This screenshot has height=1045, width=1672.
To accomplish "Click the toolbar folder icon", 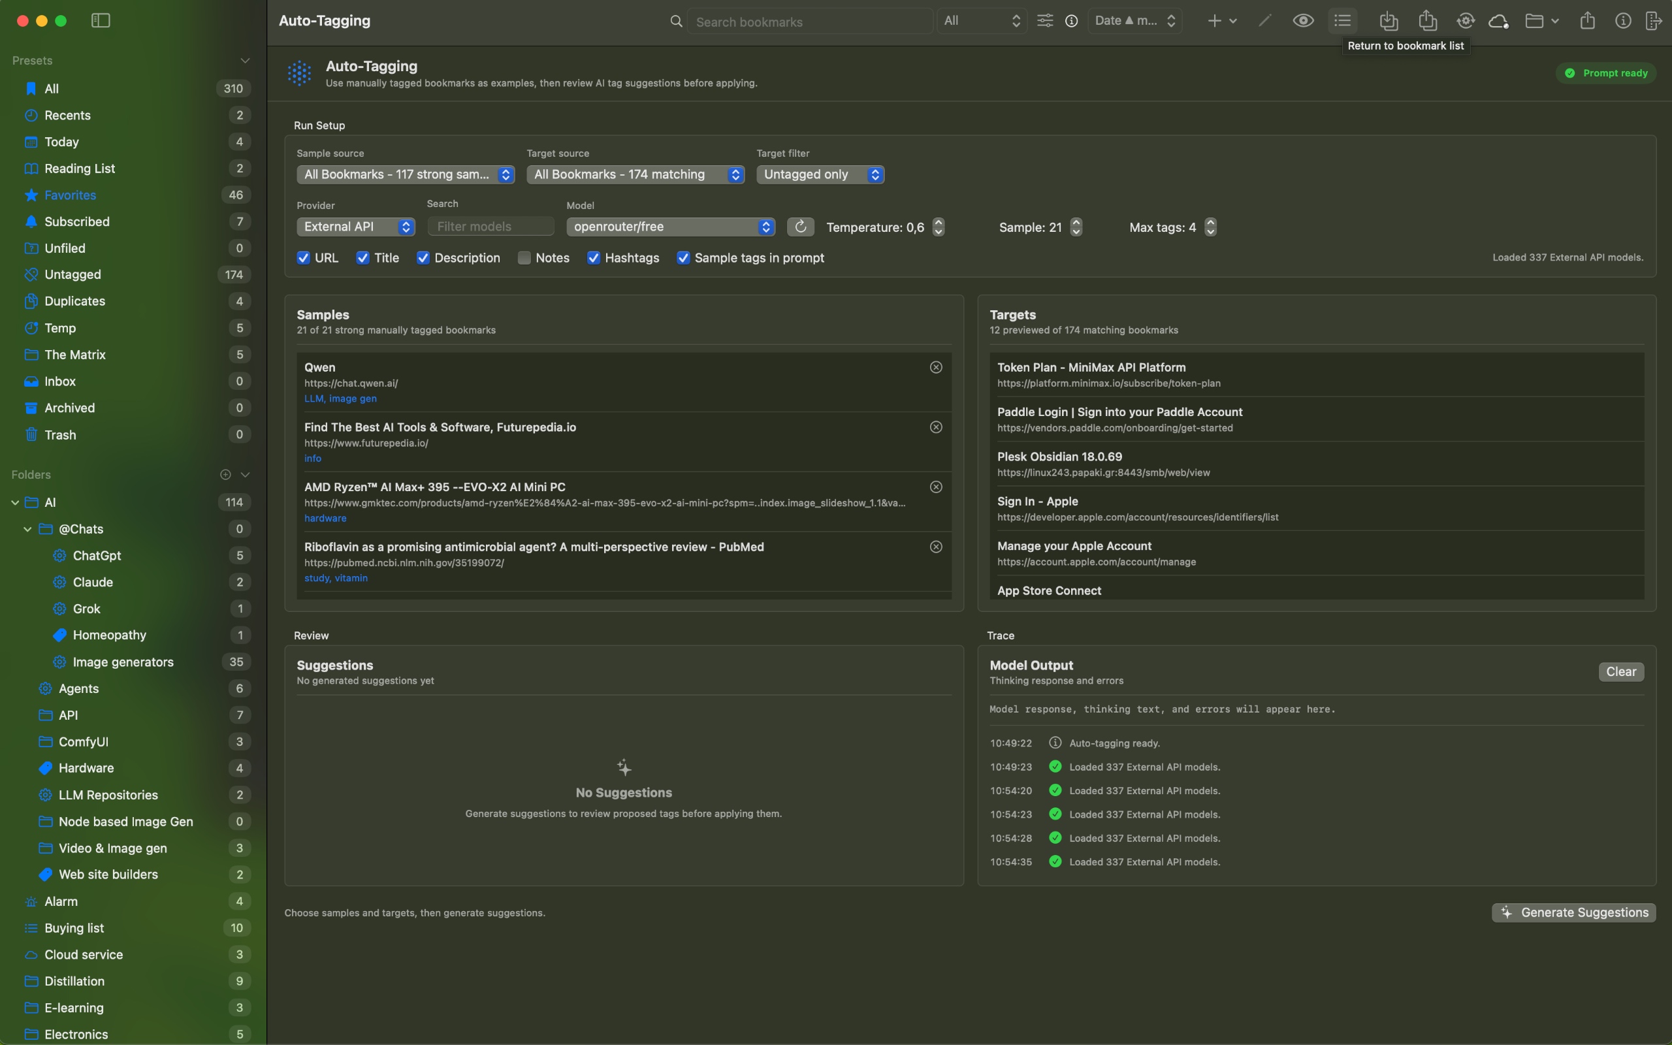I will [x=1534, y=21].
